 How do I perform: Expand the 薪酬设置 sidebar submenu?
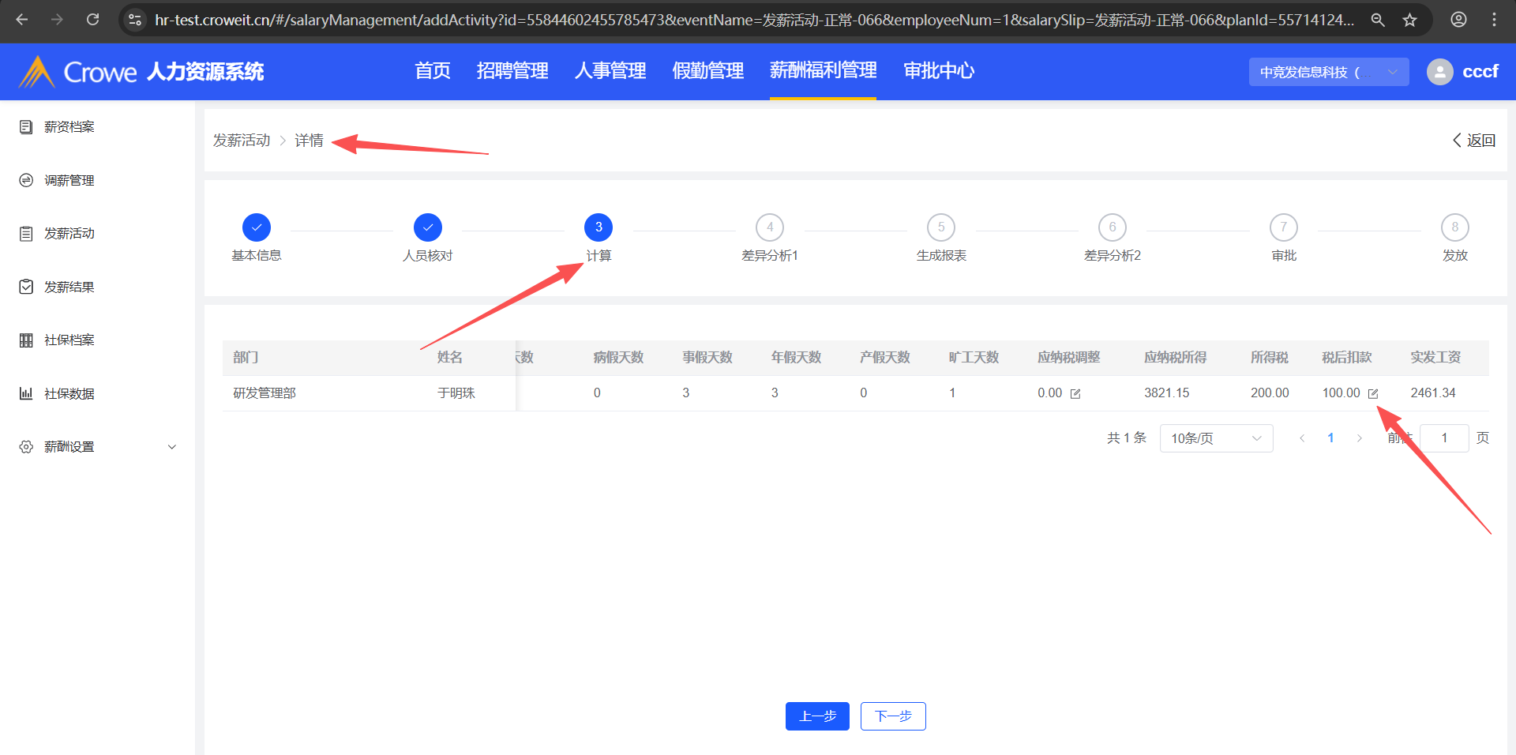(x=171, y=447)
